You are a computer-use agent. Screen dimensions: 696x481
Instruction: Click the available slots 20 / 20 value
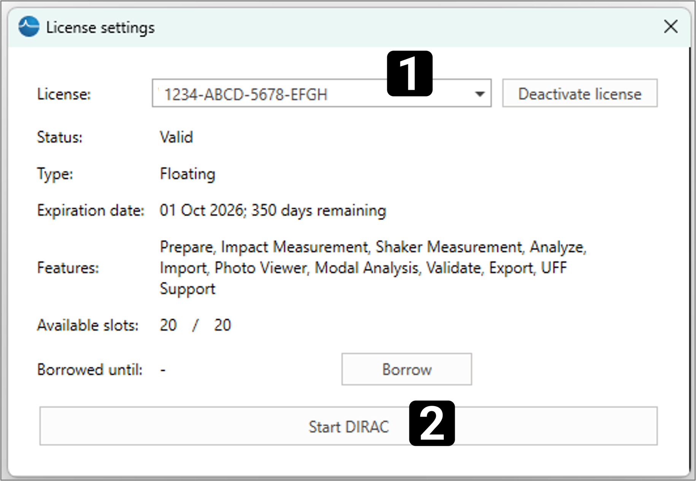(195, 325)
